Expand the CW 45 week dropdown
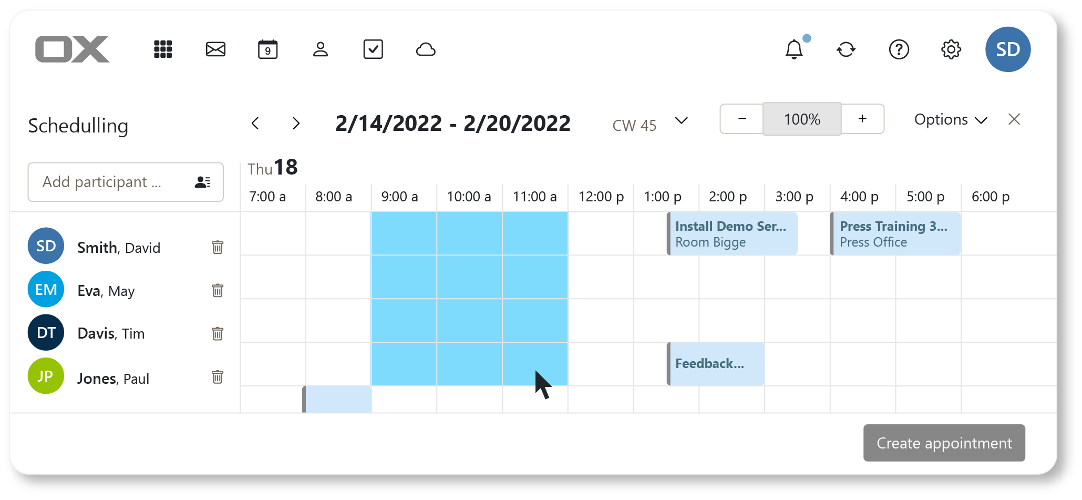The height and width of the screenshot is (500, 1082). pos(682,121)
